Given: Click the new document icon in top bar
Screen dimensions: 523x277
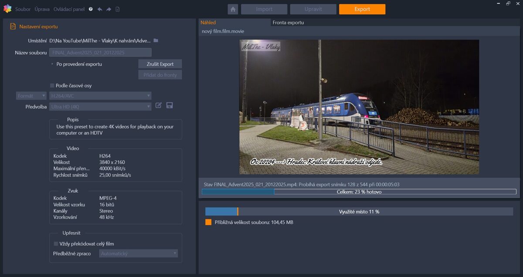Looking at the screenshot, I should tap(118, 9).
